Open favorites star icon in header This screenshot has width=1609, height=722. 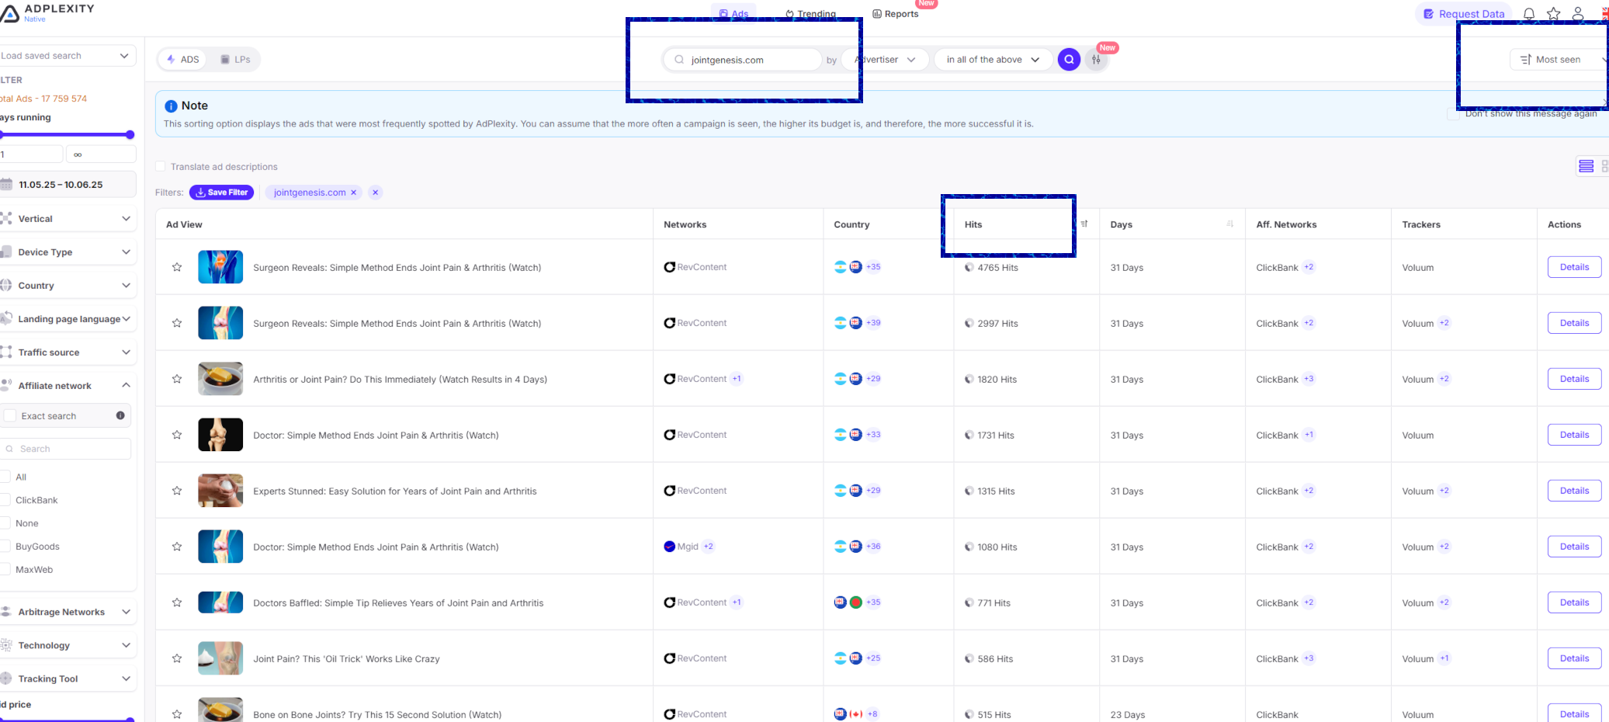pyautogui.click(x=1554, y=14)
